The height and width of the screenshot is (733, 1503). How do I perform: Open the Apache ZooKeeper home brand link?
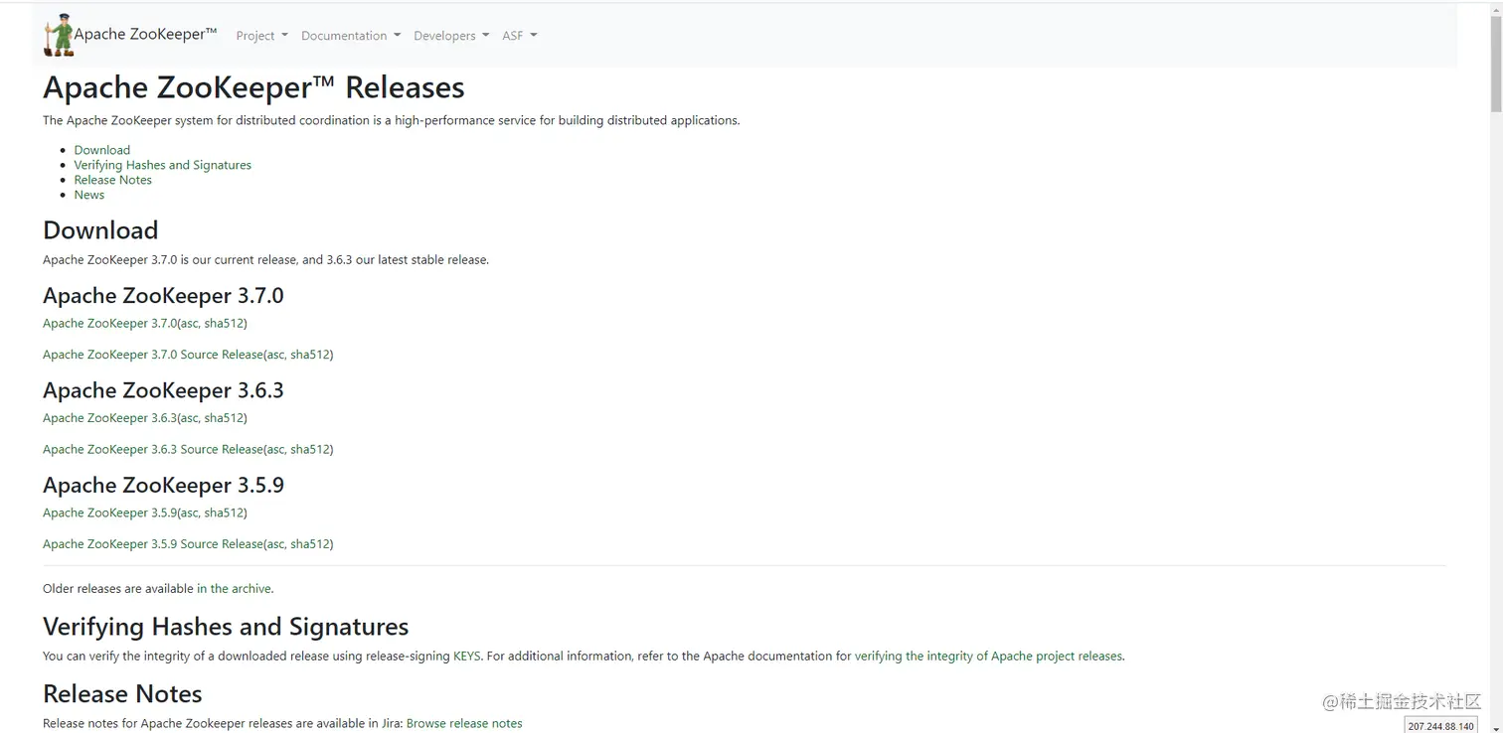[x=145, y=34]
